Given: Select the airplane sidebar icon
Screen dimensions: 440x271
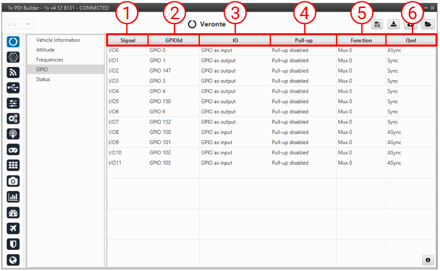Looking at the screenshot, I should coord(14,228).
